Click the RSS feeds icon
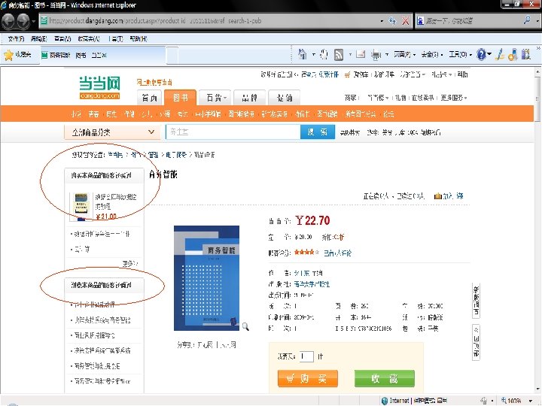This screenshot has width=542, height=406. 339,55
